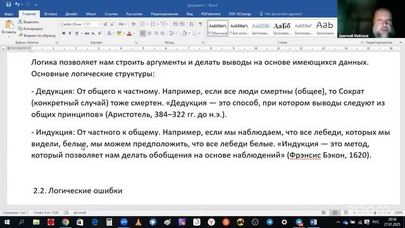405x228 pixels.
Task: Click zoom level 200%
Action: coord(398,213)
